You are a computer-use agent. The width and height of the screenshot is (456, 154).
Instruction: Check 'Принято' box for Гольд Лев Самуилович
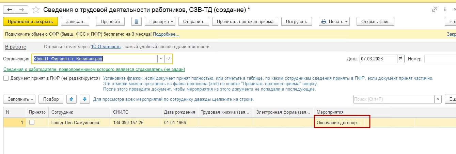click(32, 122)
